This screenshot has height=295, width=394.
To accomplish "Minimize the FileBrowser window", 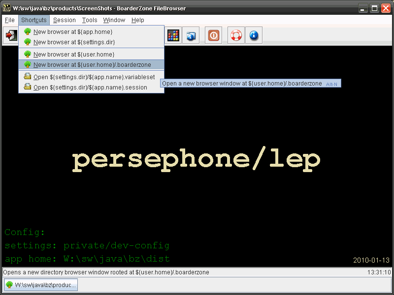I will point(362,8).
